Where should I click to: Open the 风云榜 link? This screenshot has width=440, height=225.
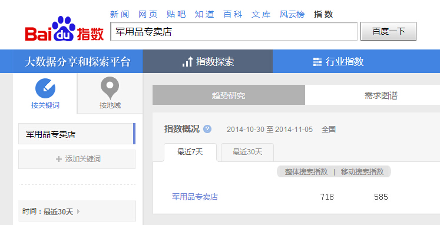coord(292,14)
